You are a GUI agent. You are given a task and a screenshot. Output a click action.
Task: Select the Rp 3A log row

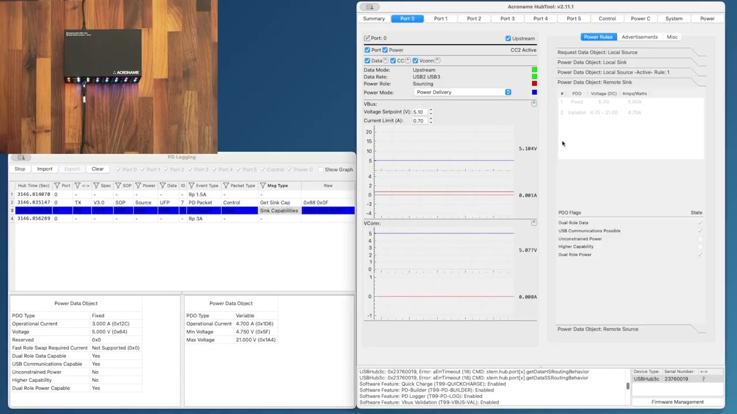183,218
